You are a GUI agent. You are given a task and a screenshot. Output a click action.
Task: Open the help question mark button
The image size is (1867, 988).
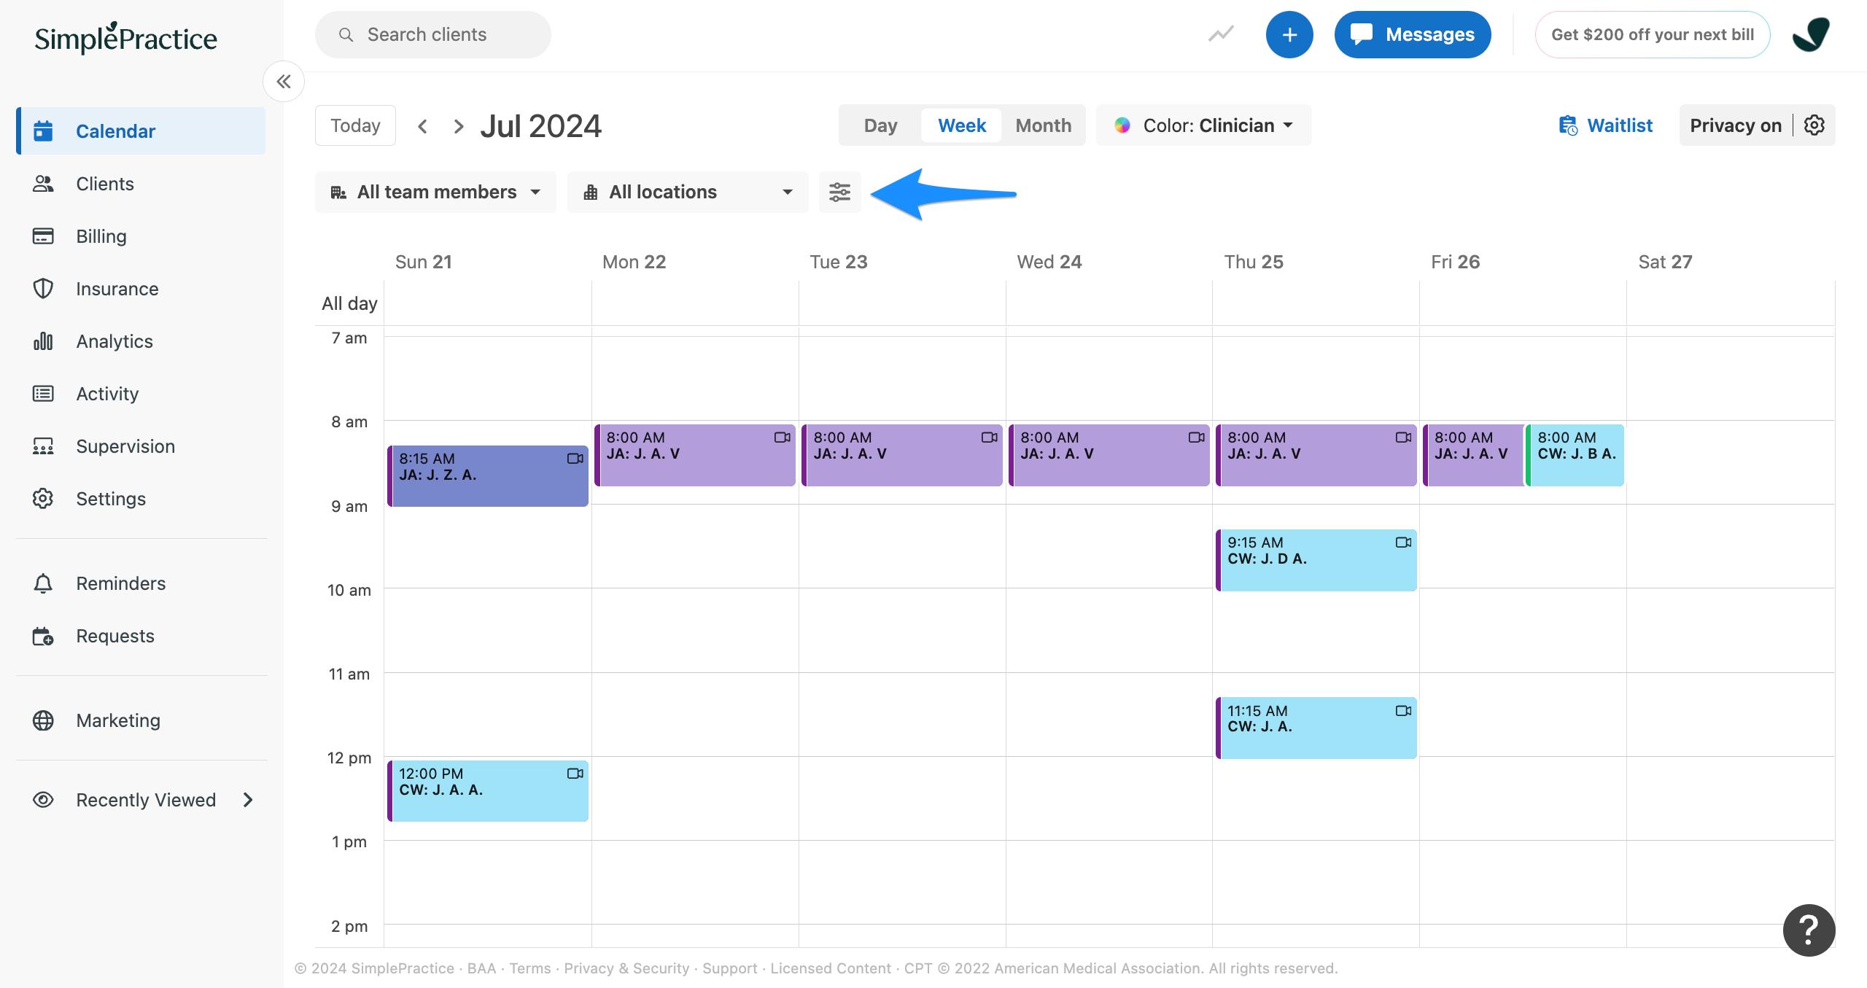point(1809,930)
